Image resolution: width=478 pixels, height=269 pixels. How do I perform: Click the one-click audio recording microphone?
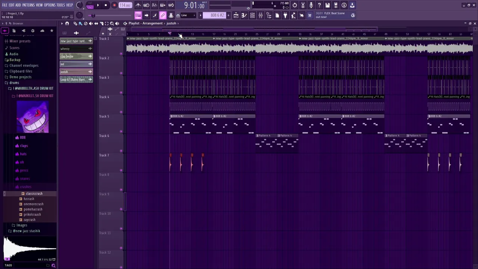(311, 5)
